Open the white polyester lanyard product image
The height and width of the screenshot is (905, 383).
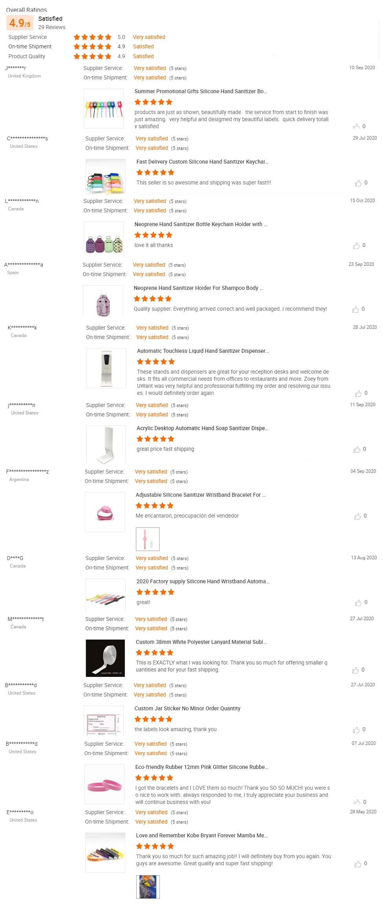(x=105, y=658)
